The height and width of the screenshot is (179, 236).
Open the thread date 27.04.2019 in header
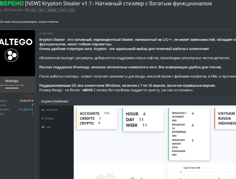16,10
